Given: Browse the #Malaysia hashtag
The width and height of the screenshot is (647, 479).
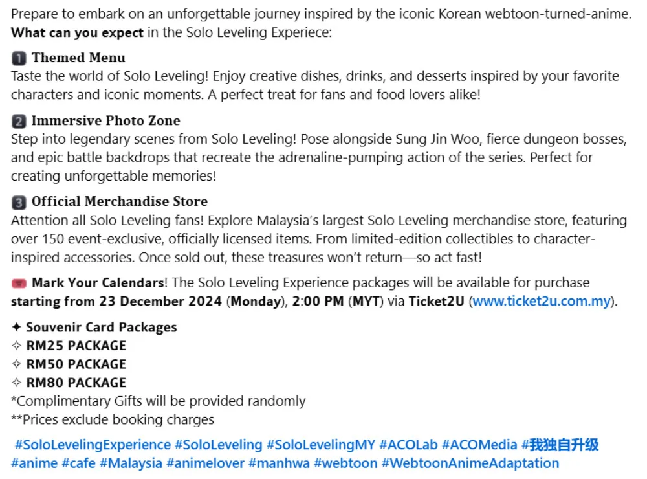Looking at the screenshot, I should pos(131,463).
